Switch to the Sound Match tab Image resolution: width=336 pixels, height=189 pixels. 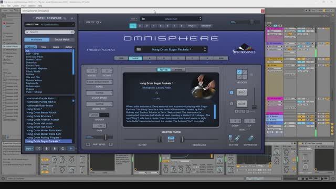62,40
